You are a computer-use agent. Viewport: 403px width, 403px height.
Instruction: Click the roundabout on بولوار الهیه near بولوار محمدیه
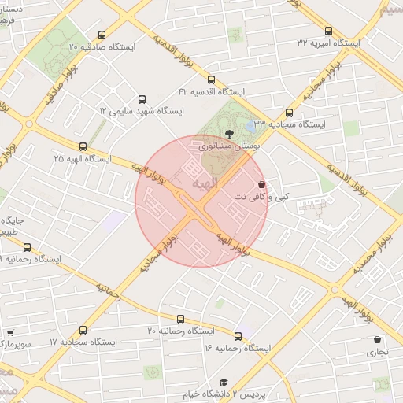335,290
